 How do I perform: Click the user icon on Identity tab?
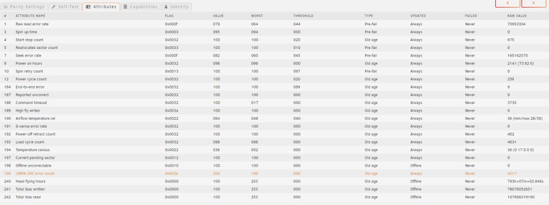point(166,7)
